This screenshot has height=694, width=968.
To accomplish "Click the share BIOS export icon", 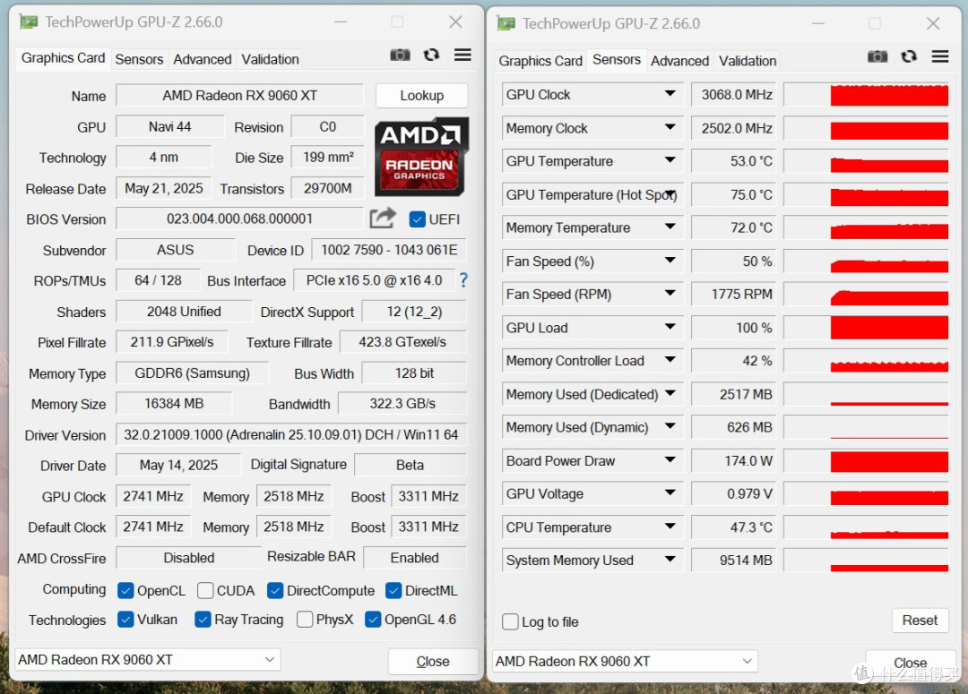I will coord(383,218).
